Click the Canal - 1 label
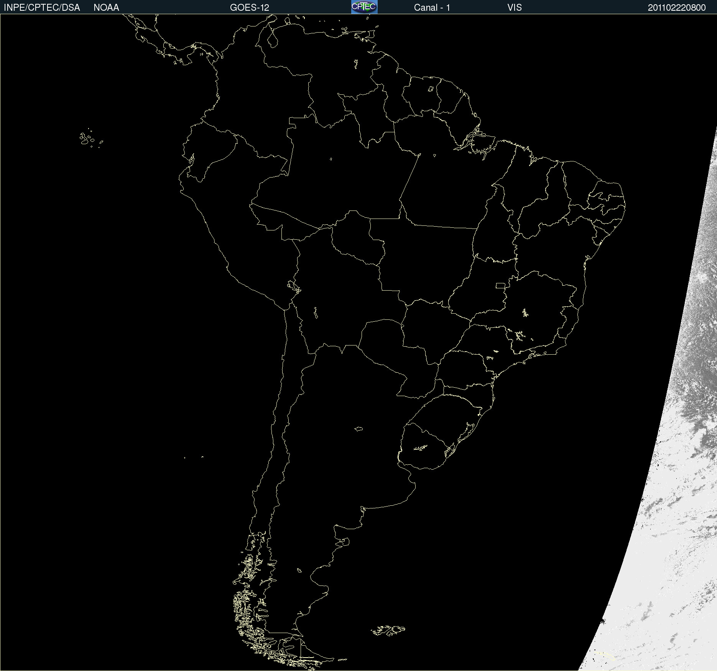This screenshot has width=717, height=671. [432, 8]
